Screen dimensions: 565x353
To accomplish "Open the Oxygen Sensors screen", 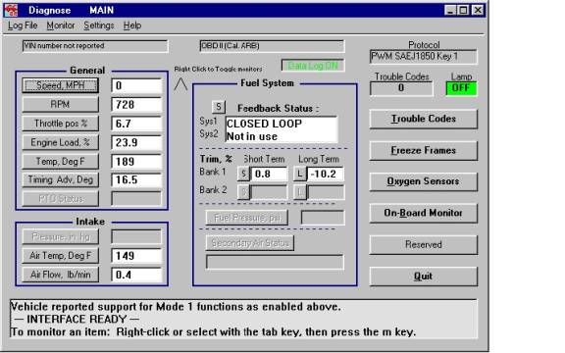I will (x=424, y=181).
